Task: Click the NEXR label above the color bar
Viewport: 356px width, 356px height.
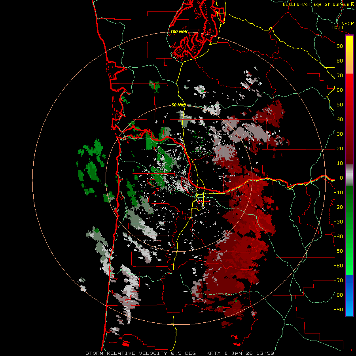Action: pyautogui.click(x=348, y=23)
